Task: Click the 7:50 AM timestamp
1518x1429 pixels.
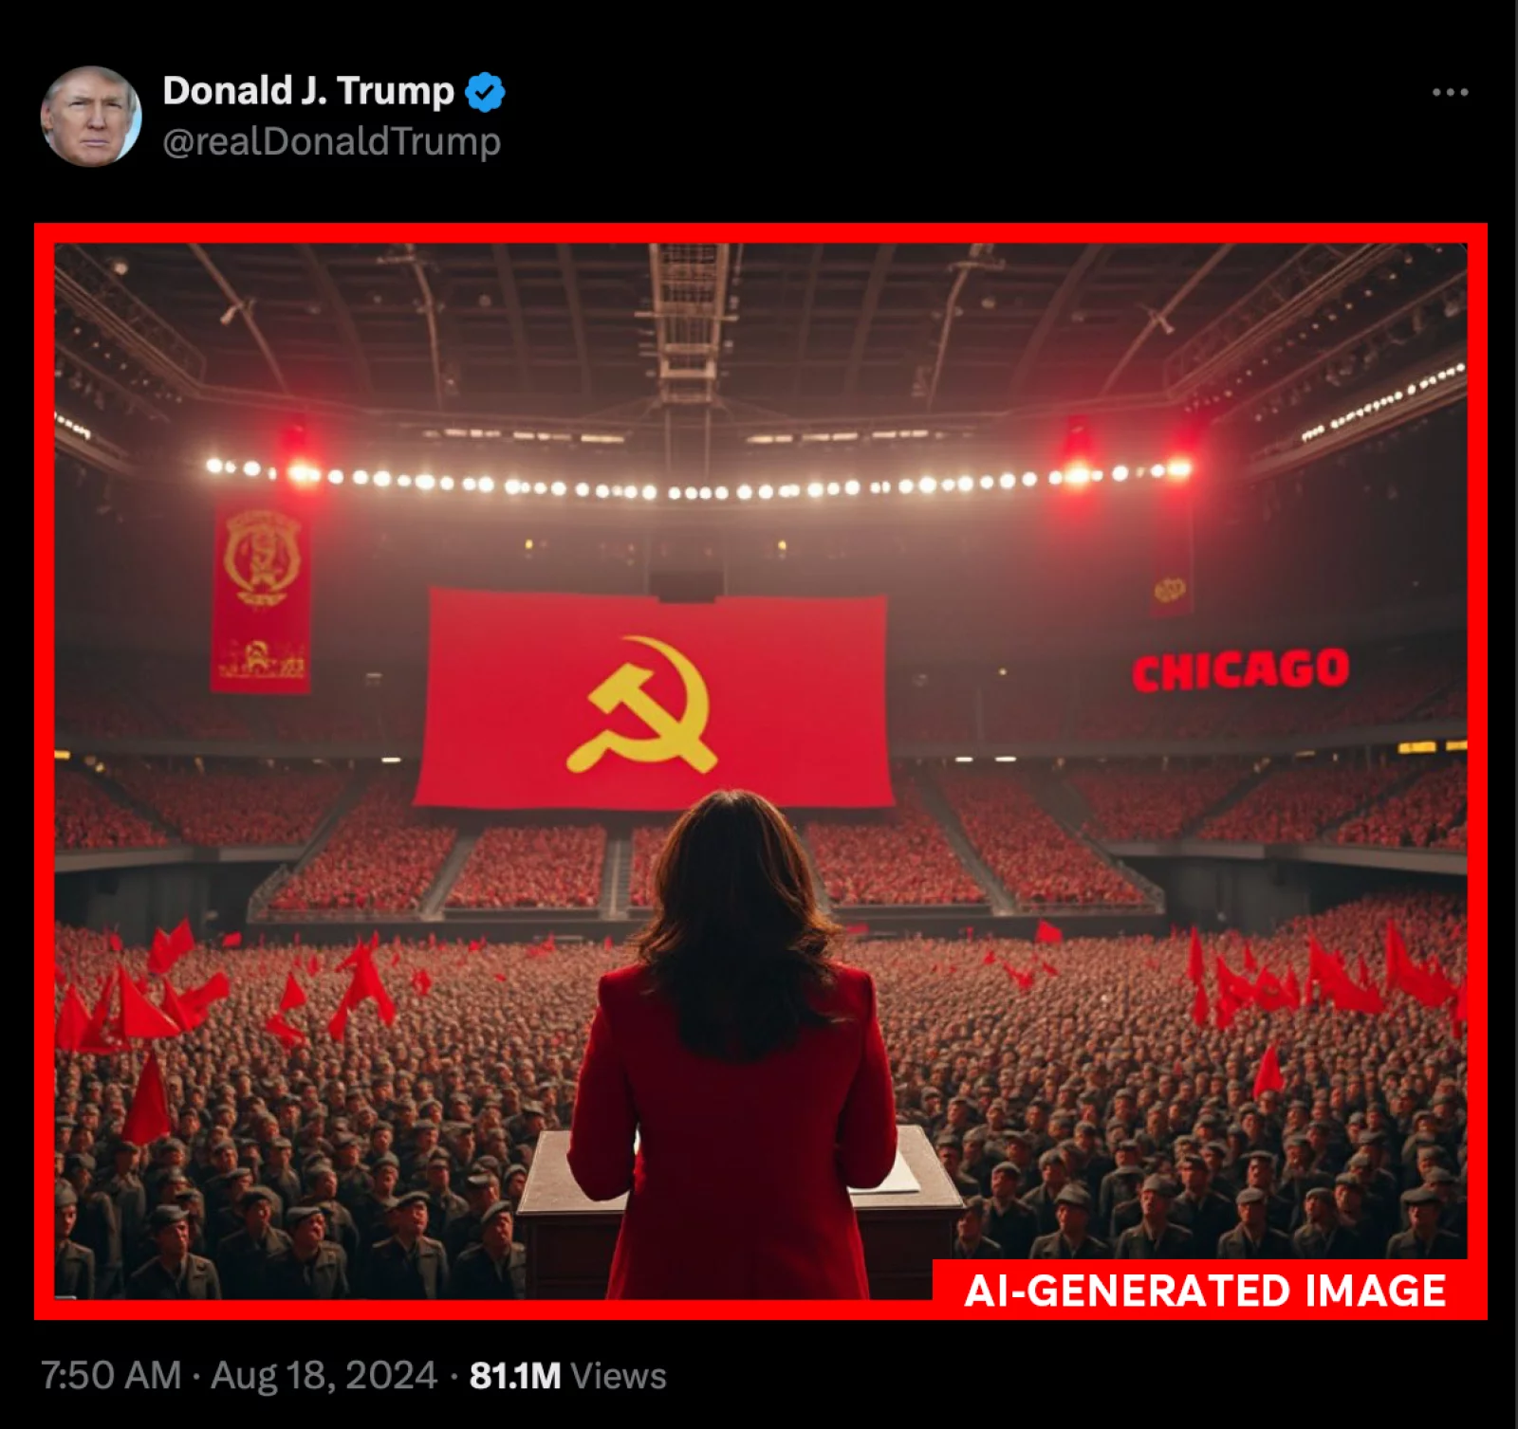Action: click(110, 1375)
